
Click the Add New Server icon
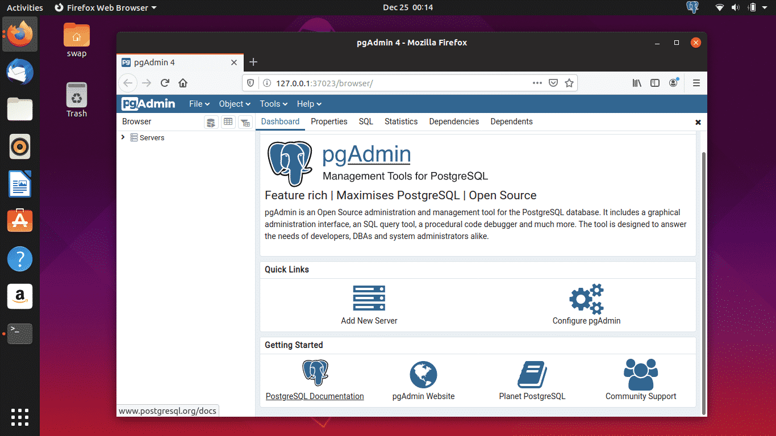point(369,297)
